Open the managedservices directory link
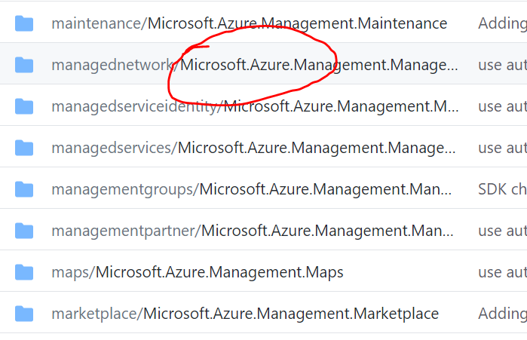The width and height of the screenshot is (527, 340). tap(253, 148)
